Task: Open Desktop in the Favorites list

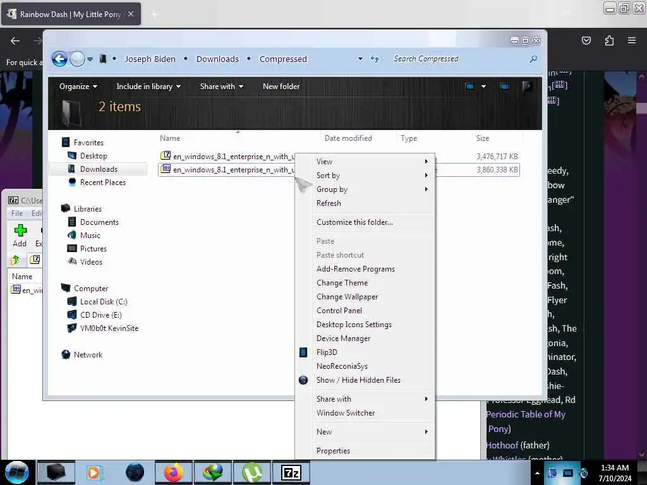Action: 94,156
